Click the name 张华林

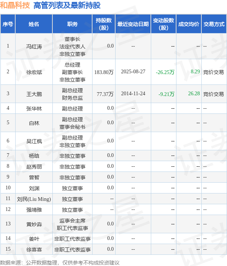pyautogui.click(x=34, y=108)
